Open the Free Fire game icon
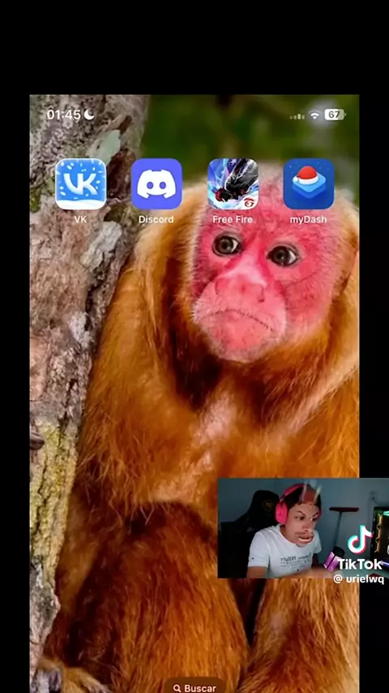 coord(233,183)
